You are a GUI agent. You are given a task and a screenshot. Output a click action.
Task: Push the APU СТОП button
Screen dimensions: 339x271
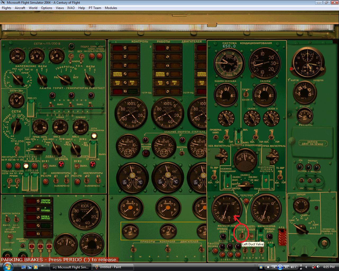[x=23, y=255]
